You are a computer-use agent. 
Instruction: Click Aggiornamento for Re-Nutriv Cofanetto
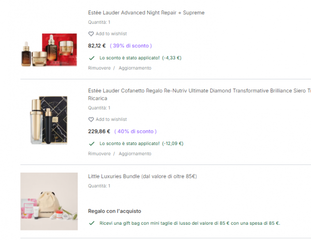[x=135, y=153]
